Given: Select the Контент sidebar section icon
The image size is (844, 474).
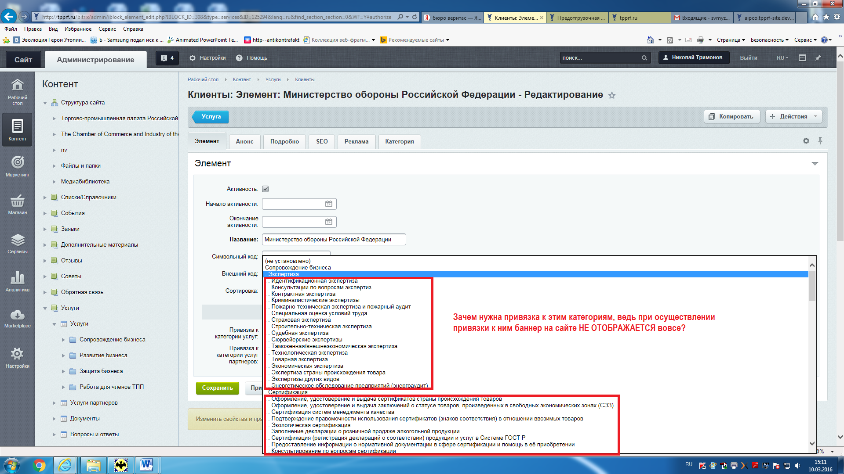Looking at the screenshot, I should pyautogui.click(x=17, y=129).
